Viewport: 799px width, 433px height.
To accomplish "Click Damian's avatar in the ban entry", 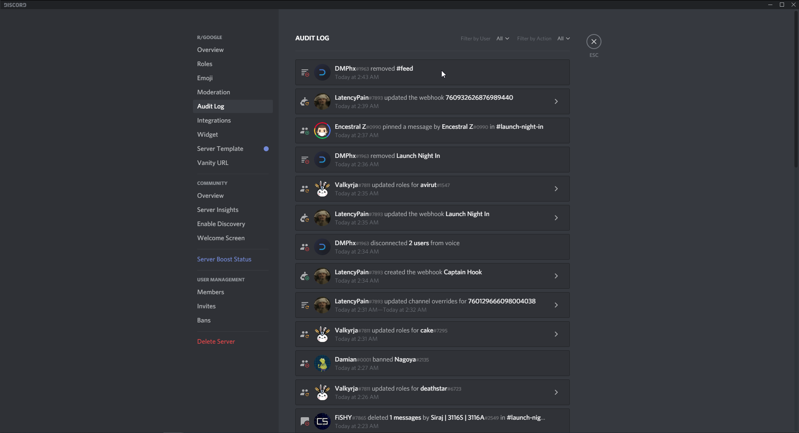I will pos(322,364).
